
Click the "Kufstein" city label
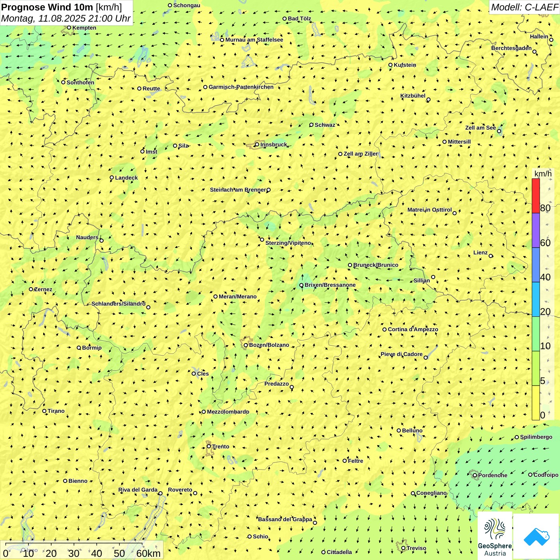[405, 65]
